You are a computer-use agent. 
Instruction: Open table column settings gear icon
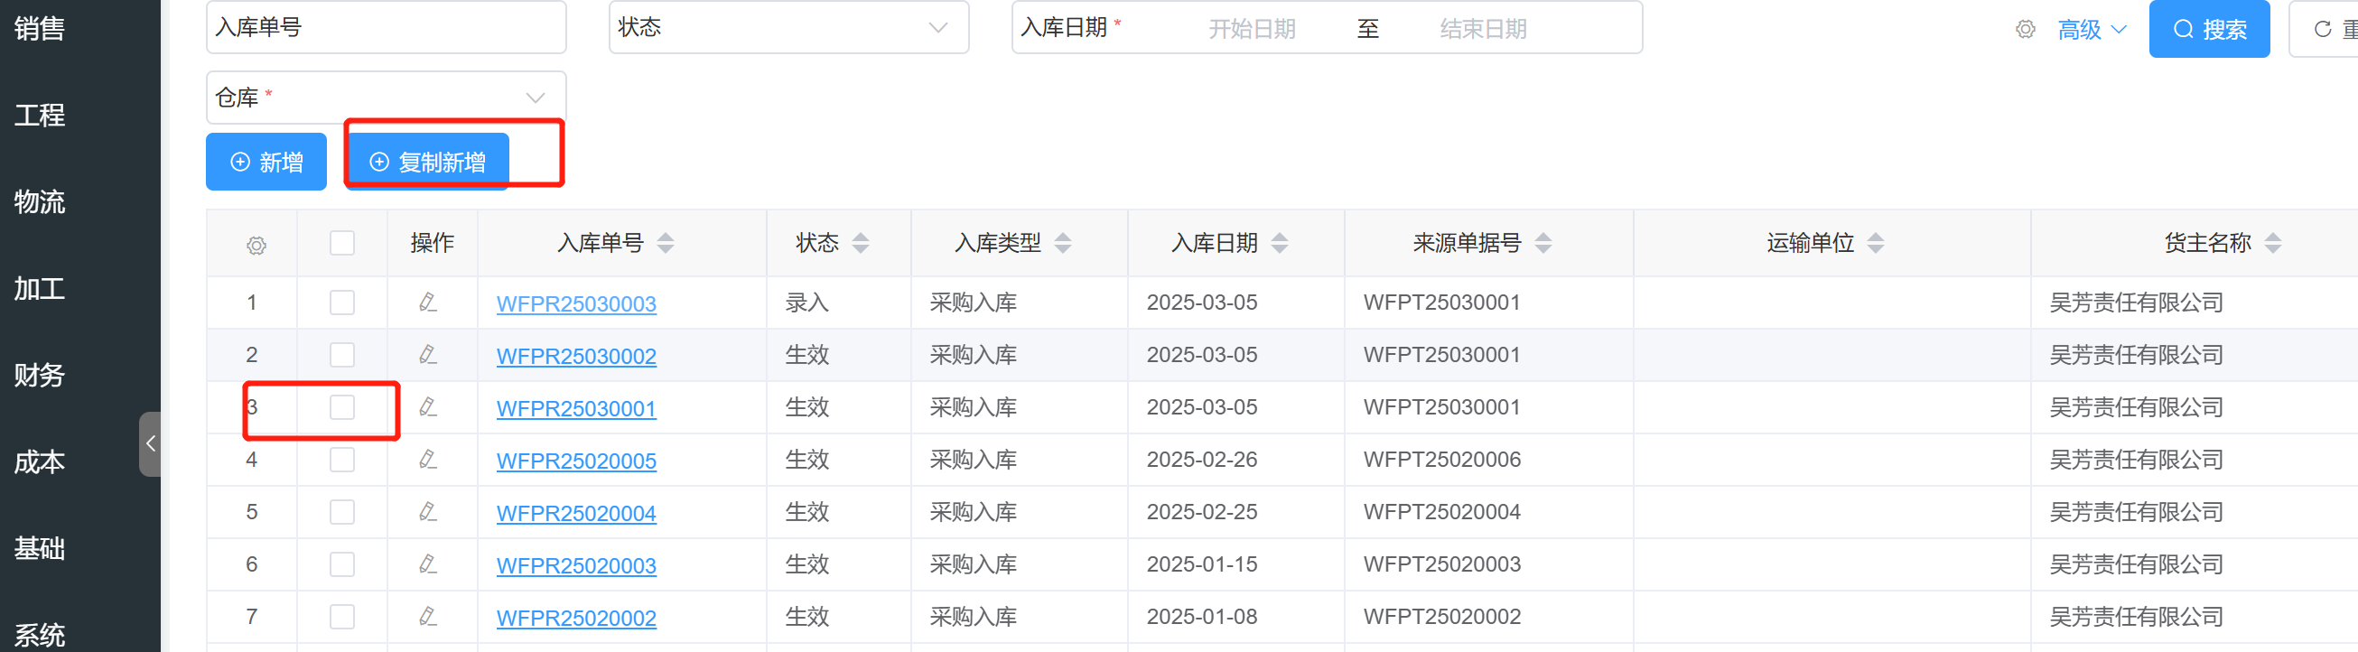256,246
